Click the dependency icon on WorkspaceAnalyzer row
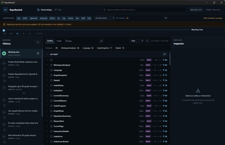 click(x=164, y=65)
